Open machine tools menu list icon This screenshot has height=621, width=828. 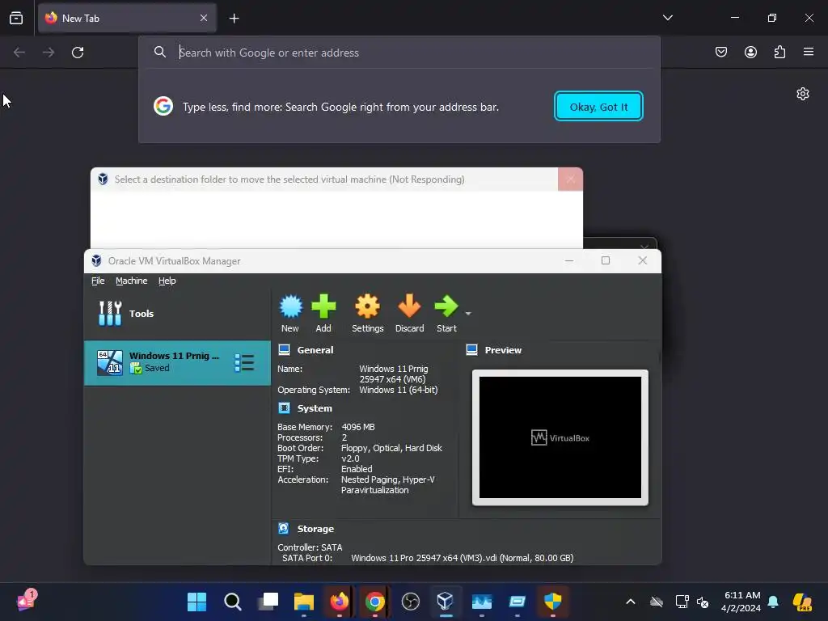tap(244, 363)
